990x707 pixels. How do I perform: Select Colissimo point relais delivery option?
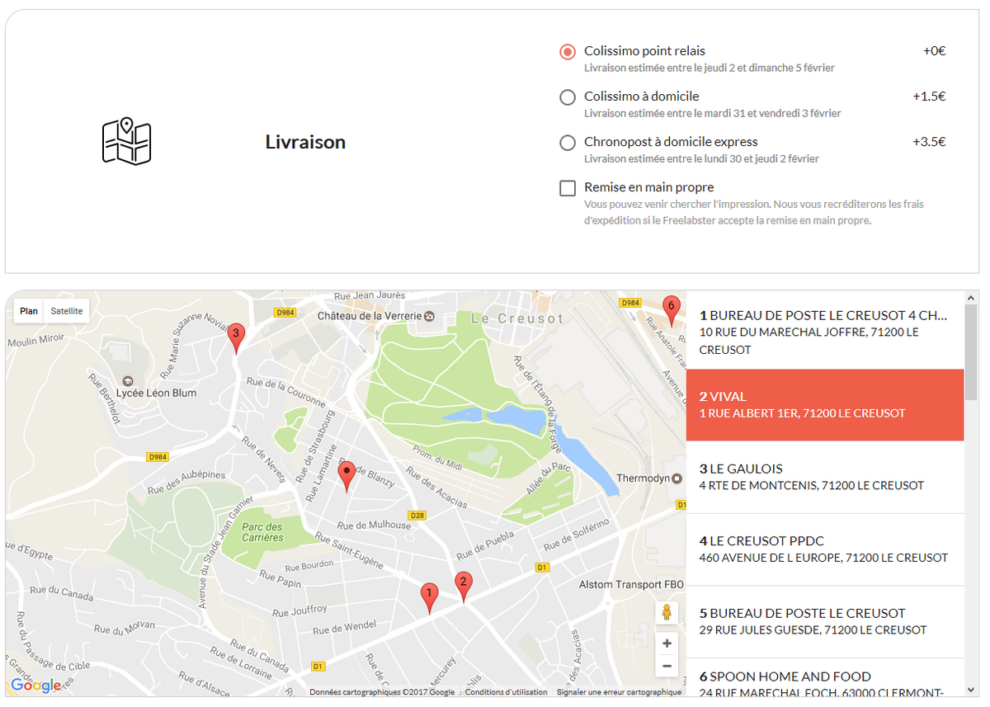tap(568, 51)
